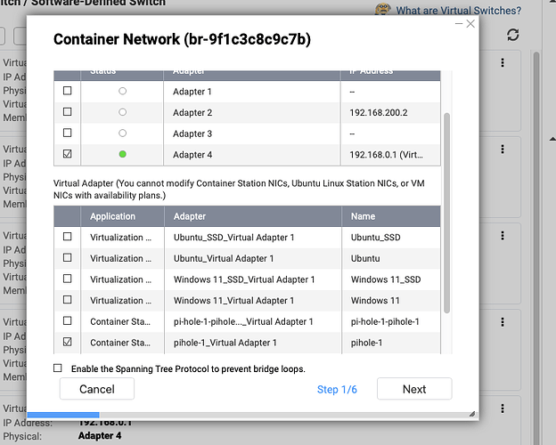This screenshot has width=556, height=445.
Task: Uncheck the pihole-1_Virtual Adapter 1 checkbox
Action: [x=68, y=342]
